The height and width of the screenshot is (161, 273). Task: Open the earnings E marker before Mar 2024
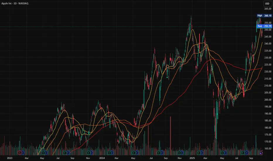[x=109, y=153]
